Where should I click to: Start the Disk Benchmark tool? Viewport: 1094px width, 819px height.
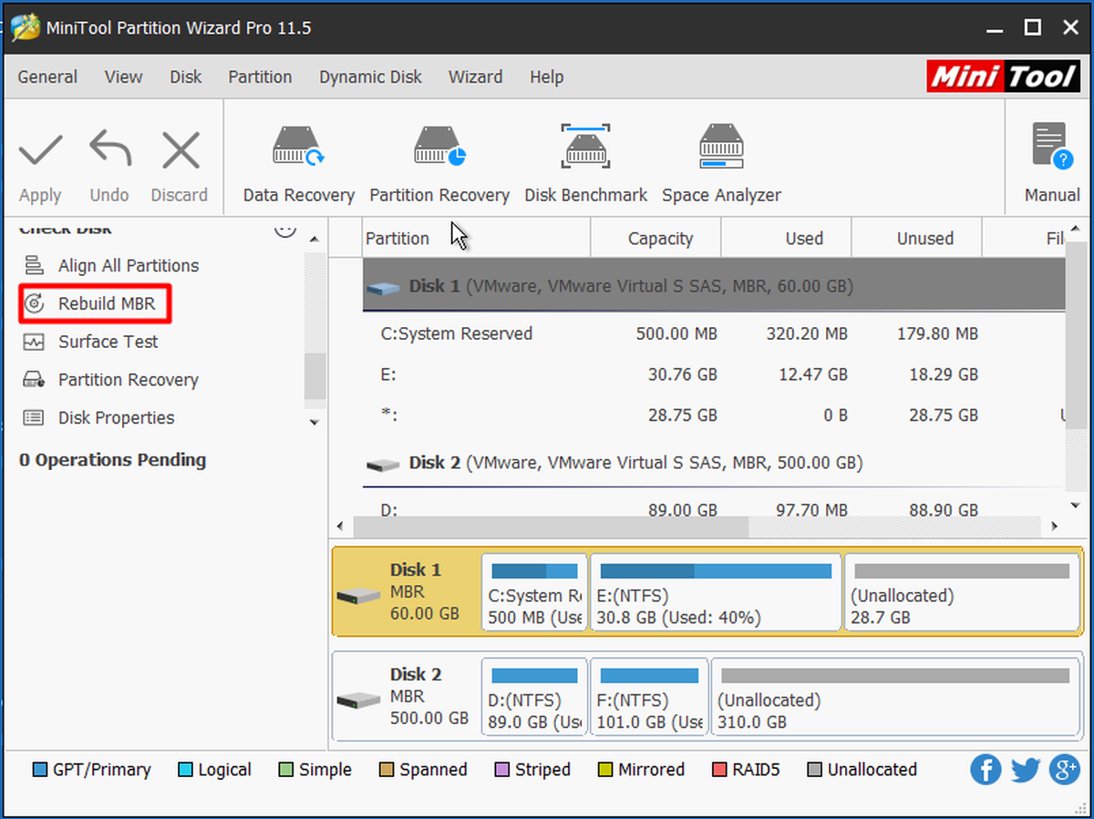click(585, 164)
